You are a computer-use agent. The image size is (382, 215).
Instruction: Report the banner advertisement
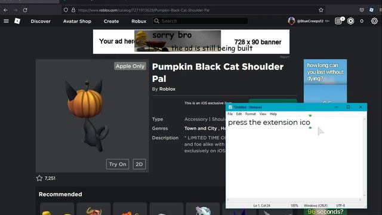tap(285, 57)
